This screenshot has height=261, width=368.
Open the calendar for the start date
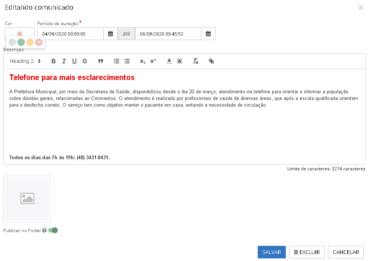[110, 33]
